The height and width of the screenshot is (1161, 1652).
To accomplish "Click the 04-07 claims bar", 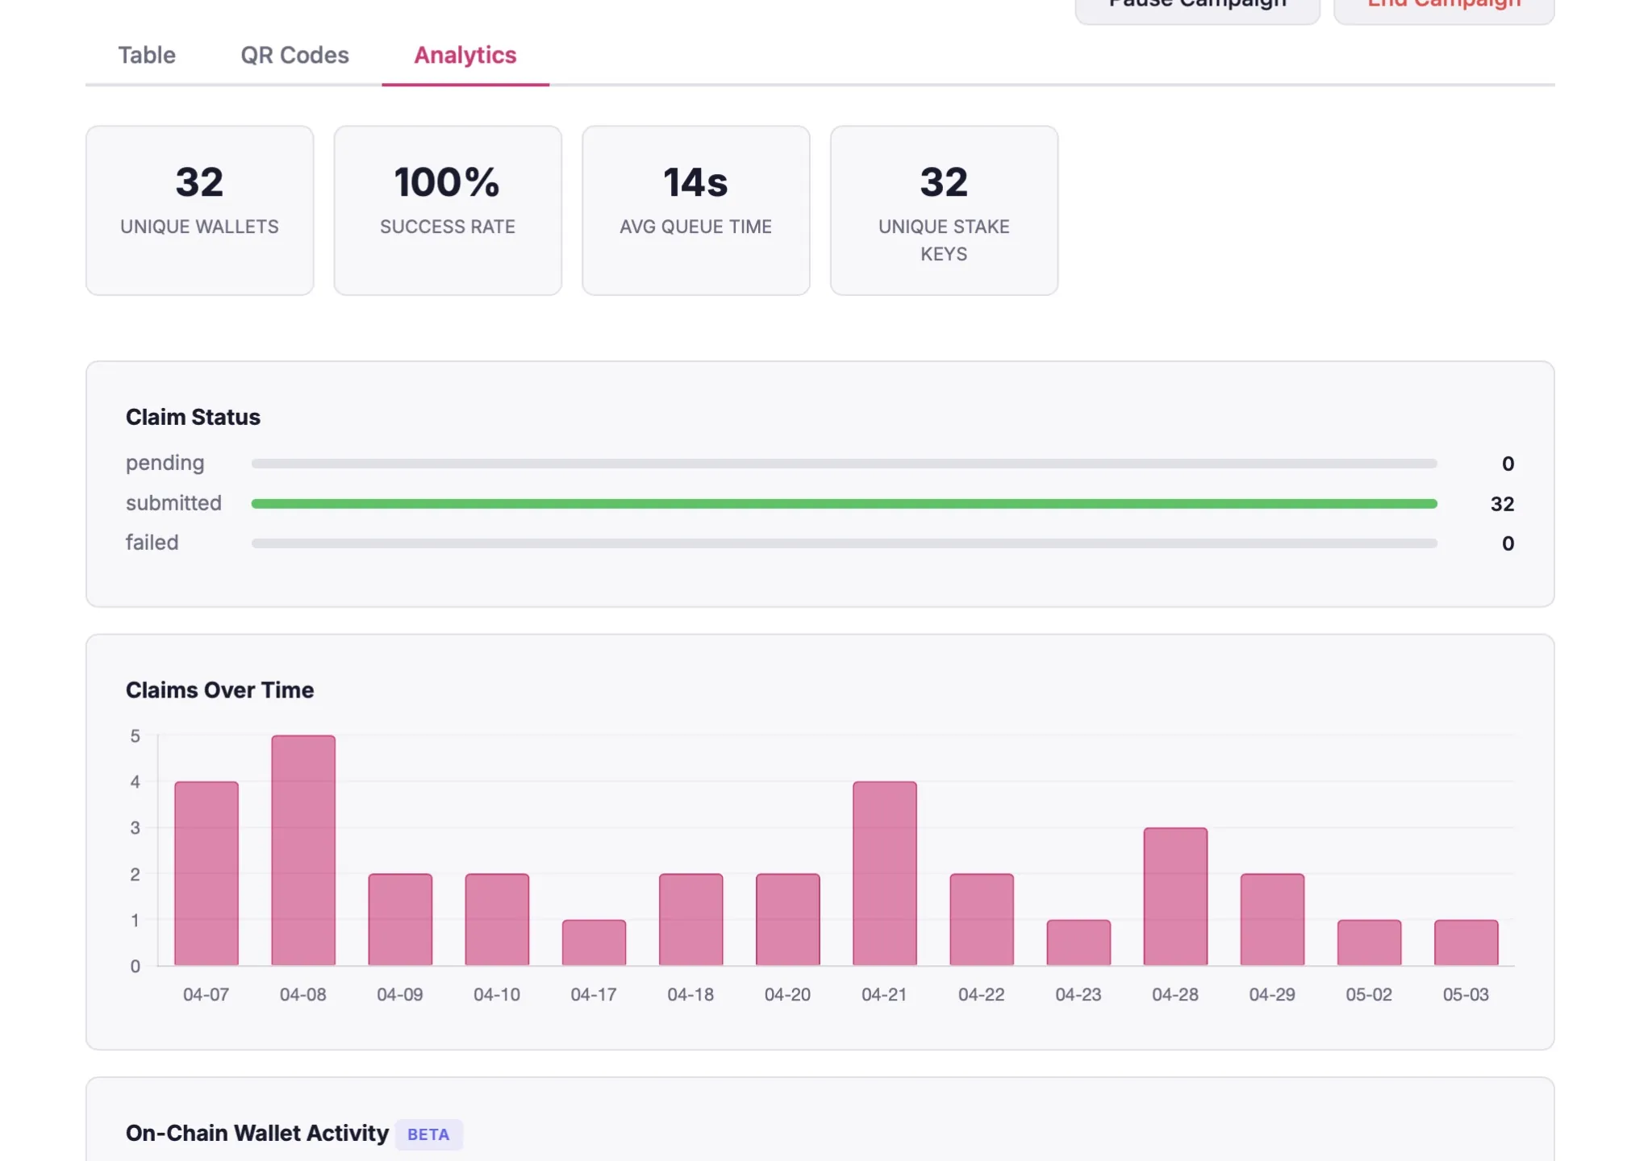I will coord(206,873).
